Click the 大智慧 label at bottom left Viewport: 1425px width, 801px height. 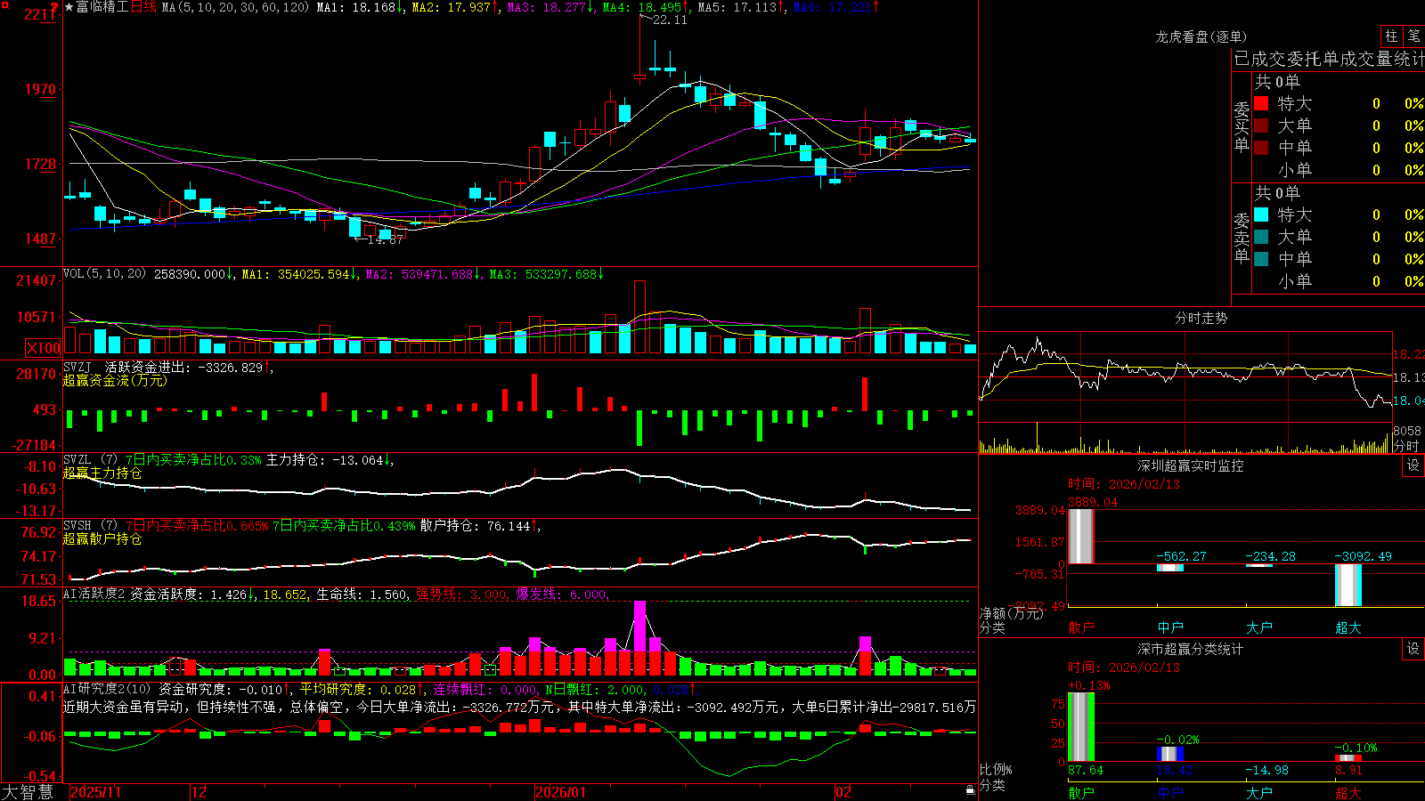[28, 791]
